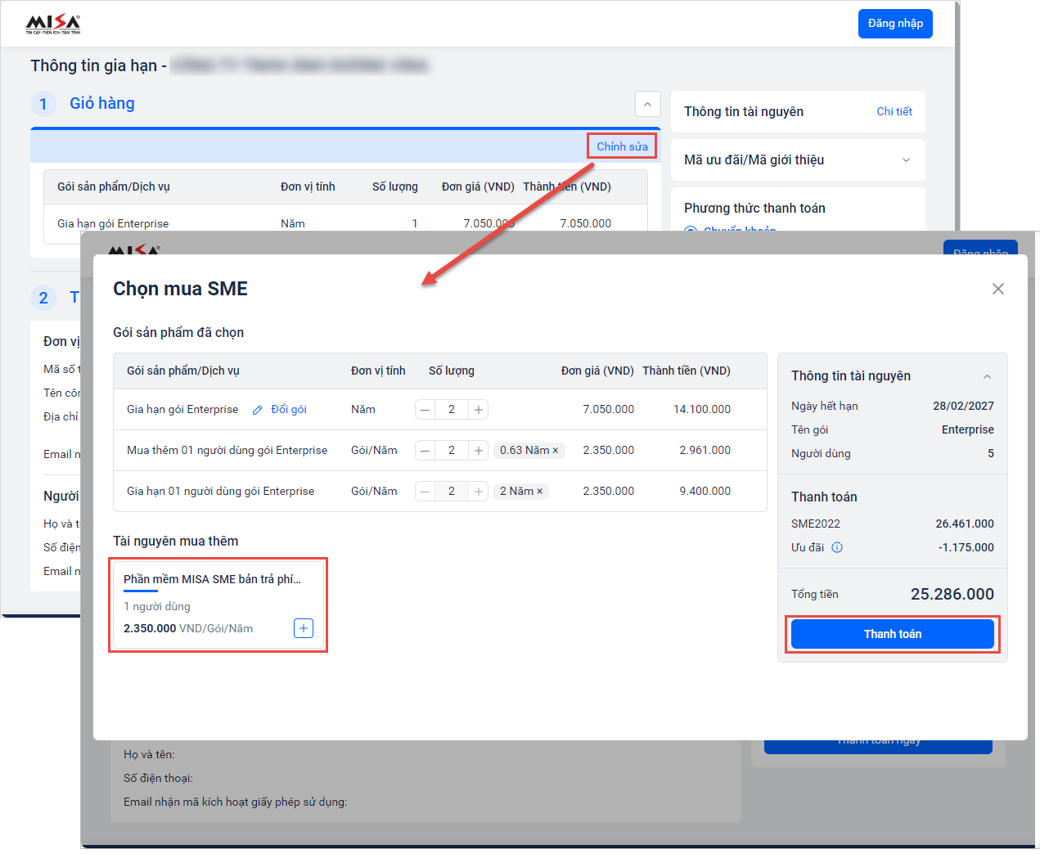Decrease quantity for Gia hạn gói Enterprise
1040x854 pixels.
click(425, 410)
